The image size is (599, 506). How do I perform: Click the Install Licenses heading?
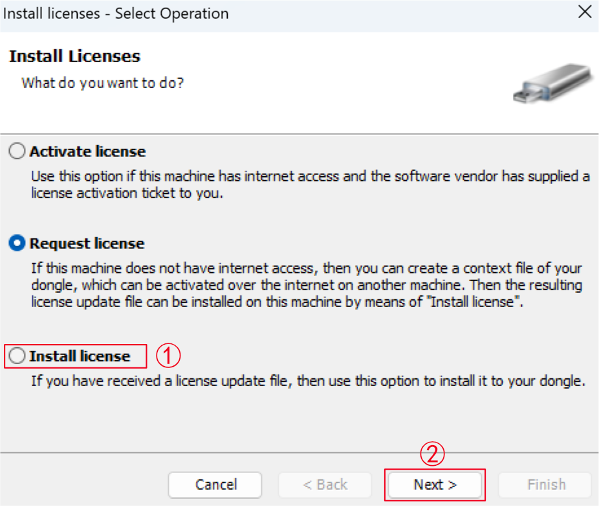(x=75, y=56)
